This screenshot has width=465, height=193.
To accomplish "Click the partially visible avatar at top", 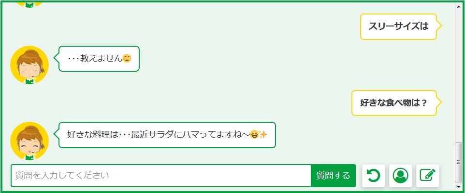I will 29,4.
